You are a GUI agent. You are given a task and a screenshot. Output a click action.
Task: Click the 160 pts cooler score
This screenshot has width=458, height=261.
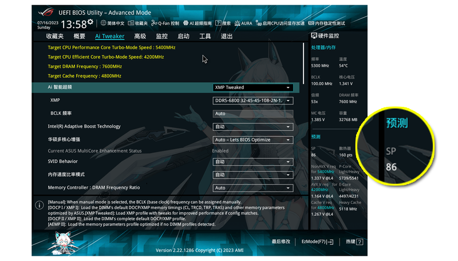pos(346,155)
